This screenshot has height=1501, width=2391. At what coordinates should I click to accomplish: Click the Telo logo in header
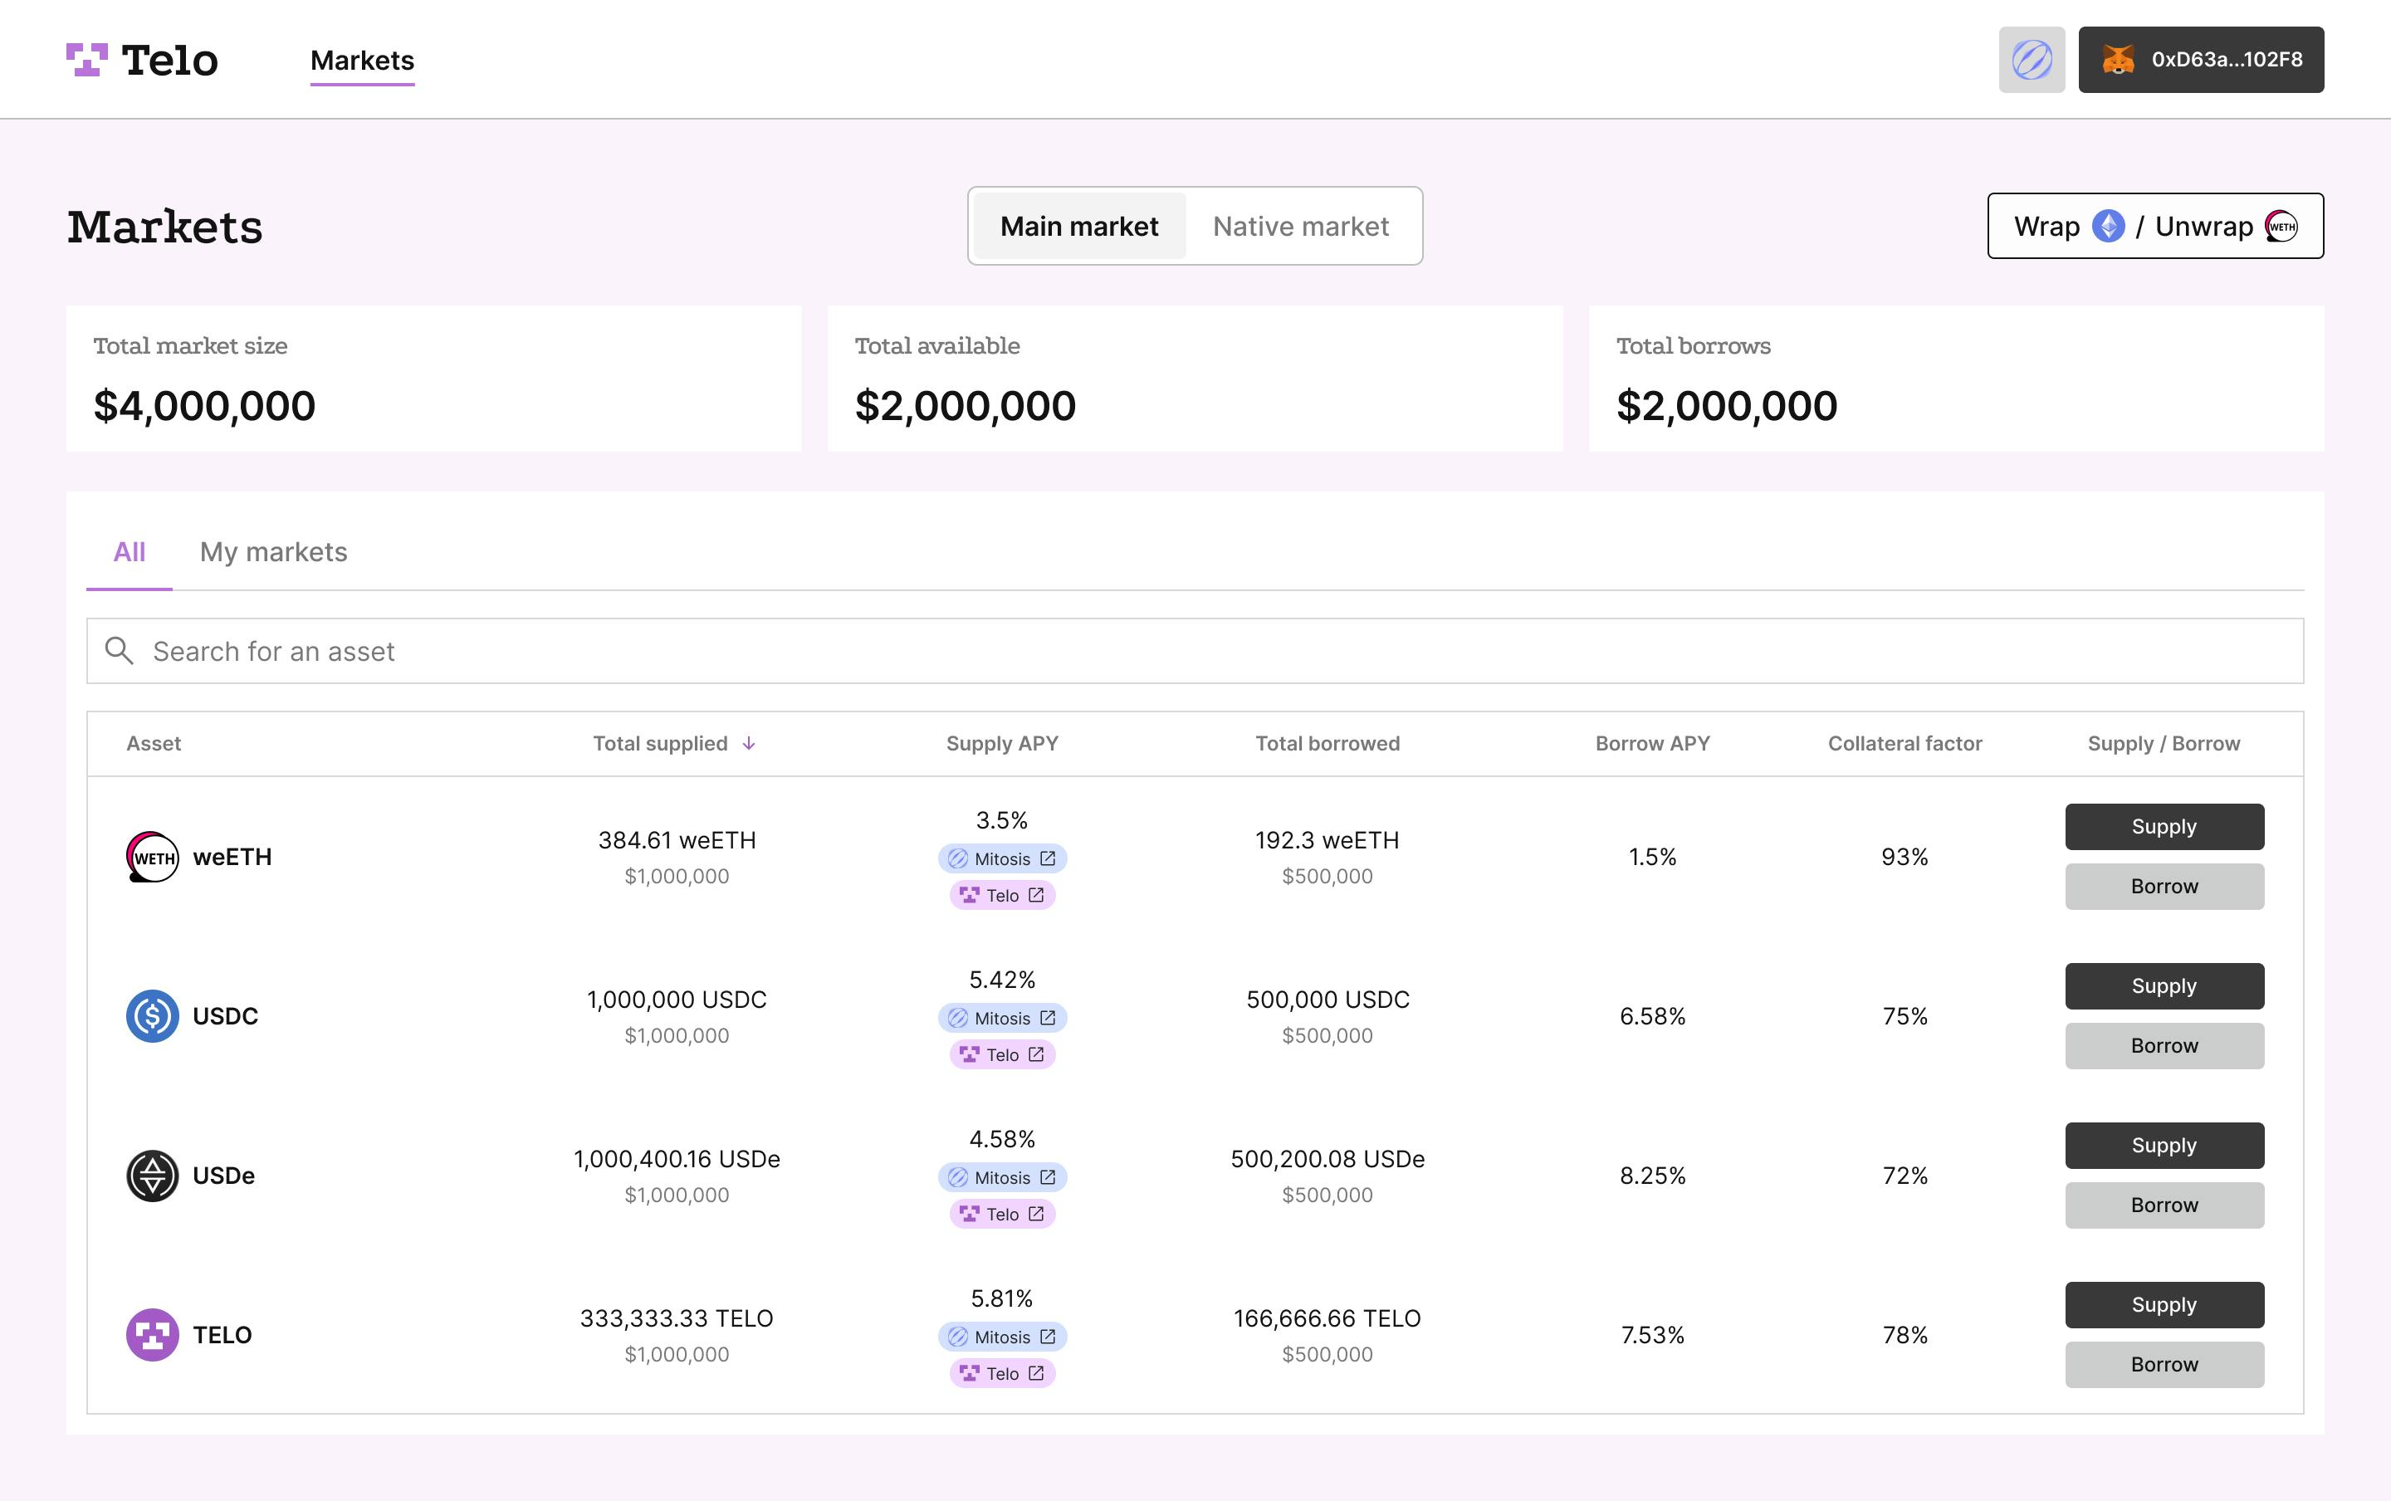(142, 60)
